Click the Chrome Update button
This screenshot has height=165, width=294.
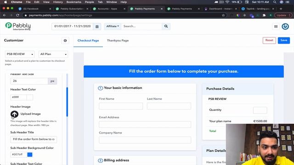[283, 15]
